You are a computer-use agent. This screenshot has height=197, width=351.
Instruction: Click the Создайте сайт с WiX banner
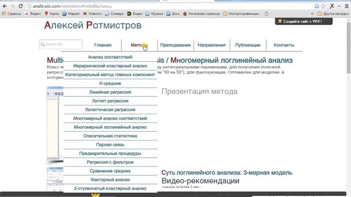303,21
